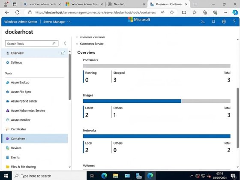Expand the Server Manager dropdown
This screenshot has height=180, width=240.
click(57, 22)
